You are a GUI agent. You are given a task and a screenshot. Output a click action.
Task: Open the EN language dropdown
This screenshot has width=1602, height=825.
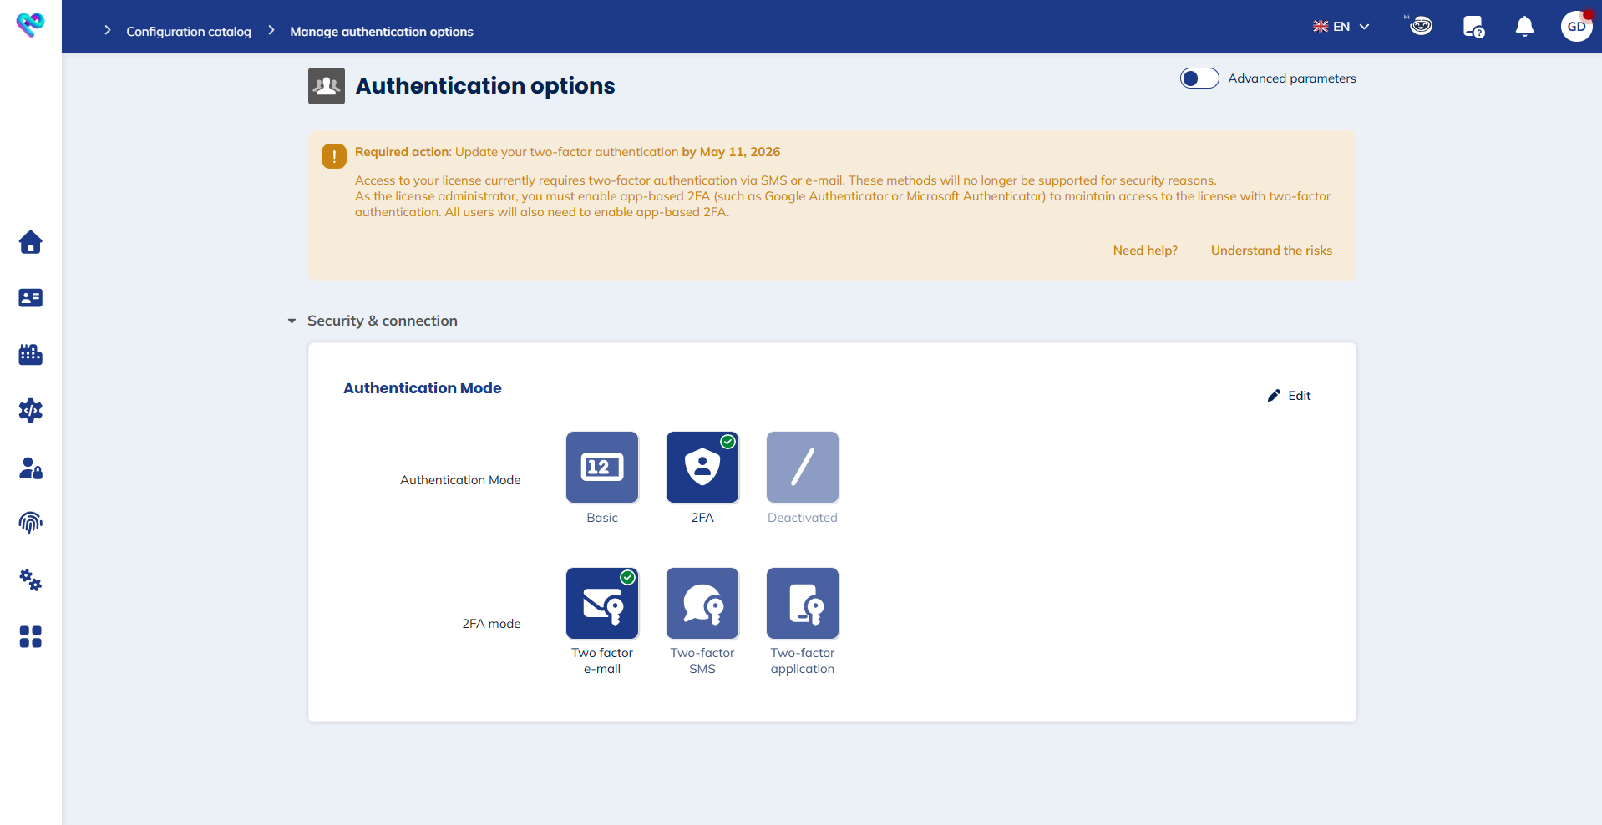click(1341, 26)
